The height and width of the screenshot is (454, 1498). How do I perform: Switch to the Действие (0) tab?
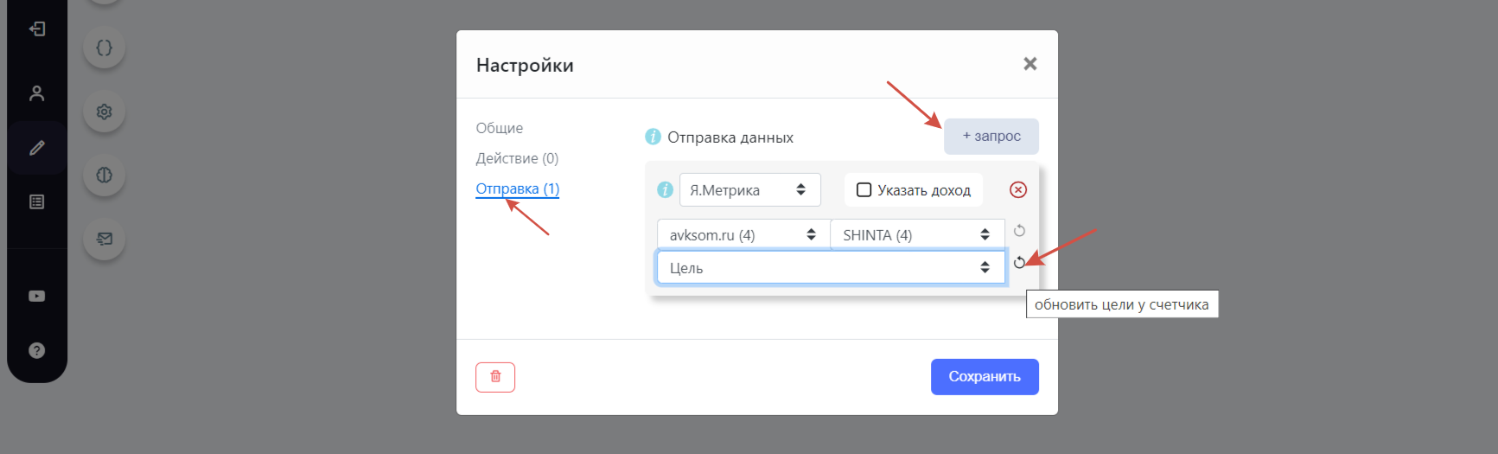click(517, 158)
